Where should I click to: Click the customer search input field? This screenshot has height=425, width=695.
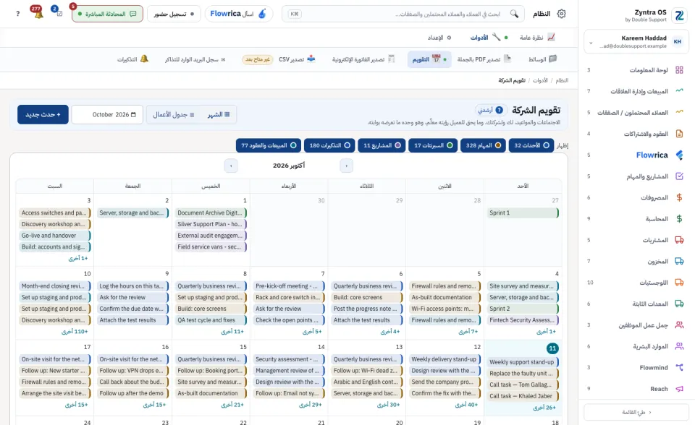tap(403, 14)
